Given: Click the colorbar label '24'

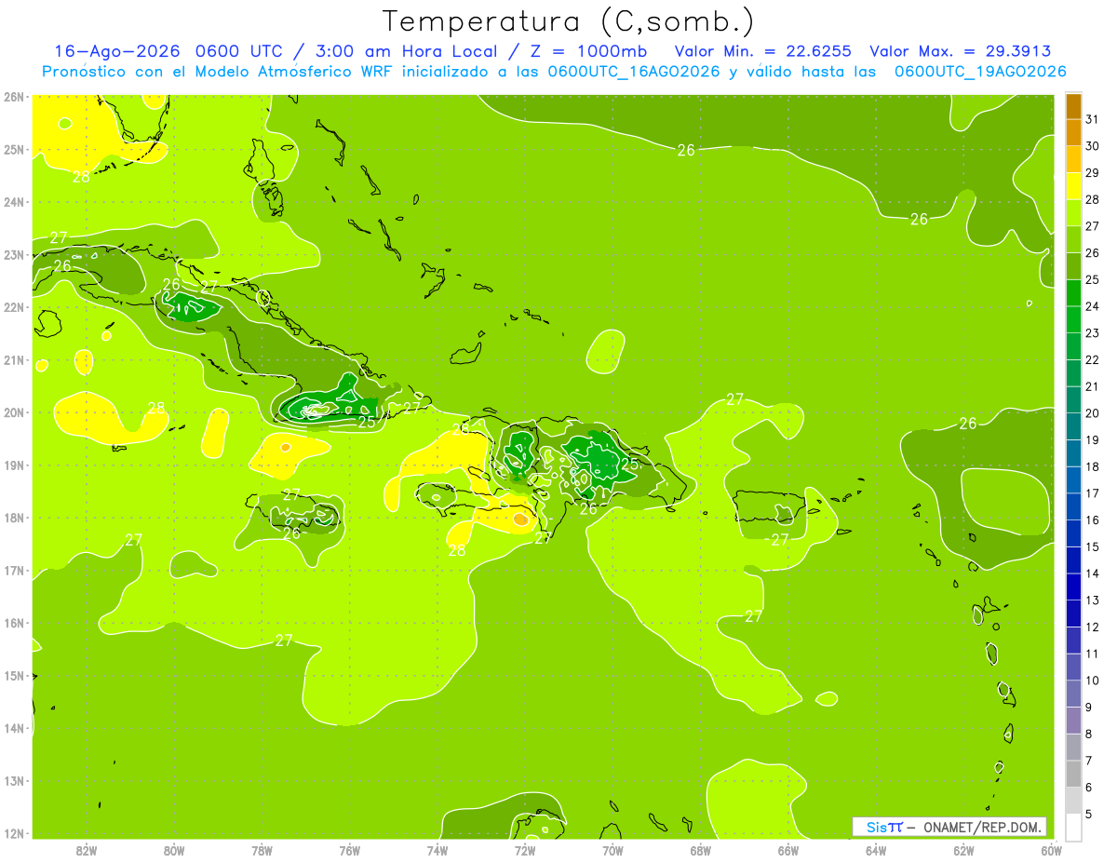Looking at the screenshot, I should 1093,305.
